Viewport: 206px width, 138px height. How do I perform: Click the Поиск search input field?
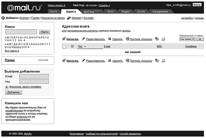[x=21, y=32]
